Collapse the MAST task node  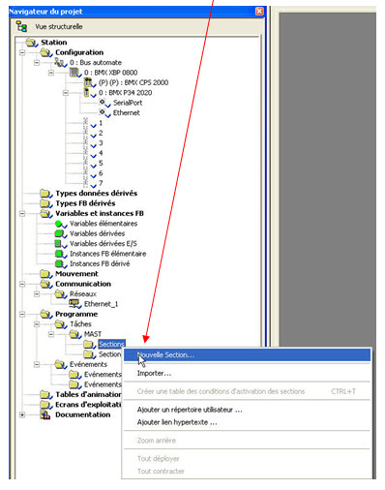click(51, 334)
